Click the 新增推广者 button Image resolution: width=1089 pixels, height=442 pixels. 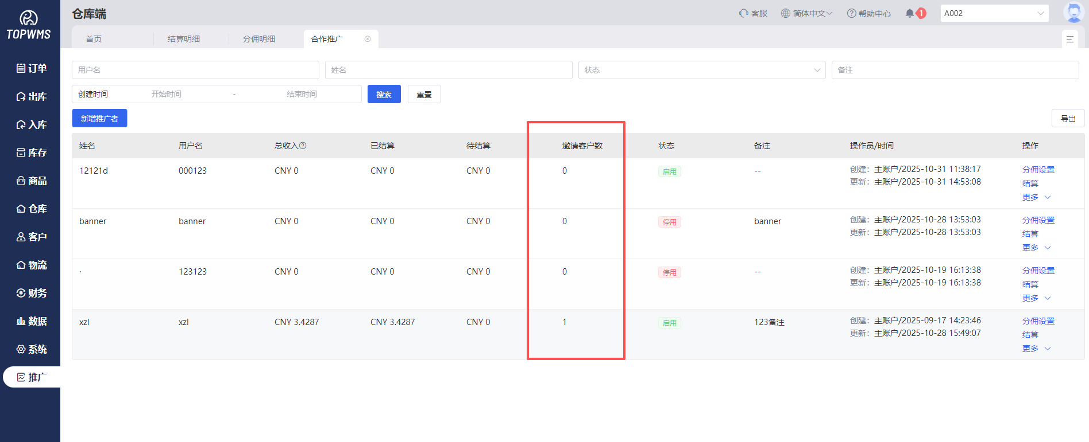click(x=99, y=119)
